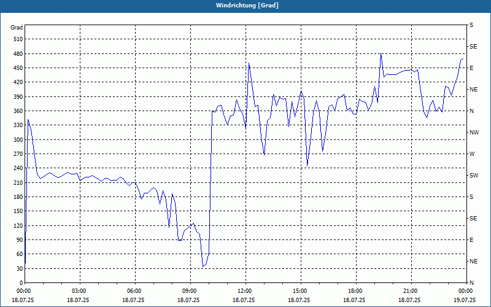Select the 60 value on the left axis
This screenshot has height=307, width=491.
click(20, 254)
